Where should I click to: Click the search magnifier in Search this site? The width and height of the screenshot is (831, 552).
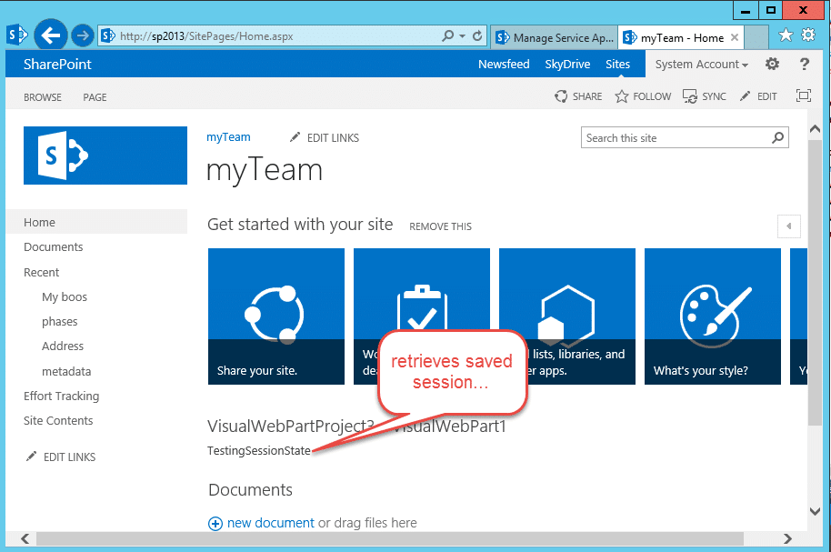click(x=777, y=138)
